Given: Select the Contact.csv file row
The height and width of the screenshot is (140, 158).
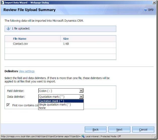Looking at the screenshot, I should point(21,44).
